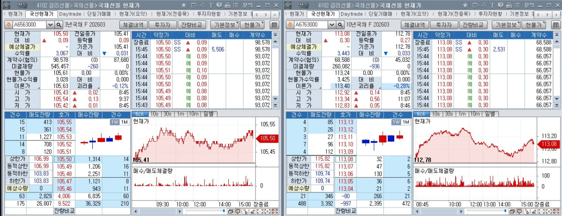Show next tabs with the right chevron in the left window

tap(266, 15)
